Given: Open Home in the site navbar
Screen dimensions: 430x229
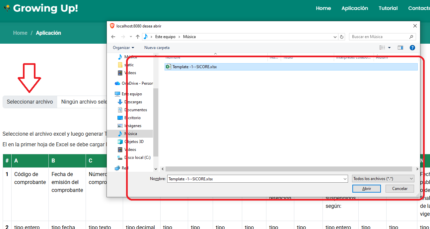Looking at the screenshot, I should 323,8.
